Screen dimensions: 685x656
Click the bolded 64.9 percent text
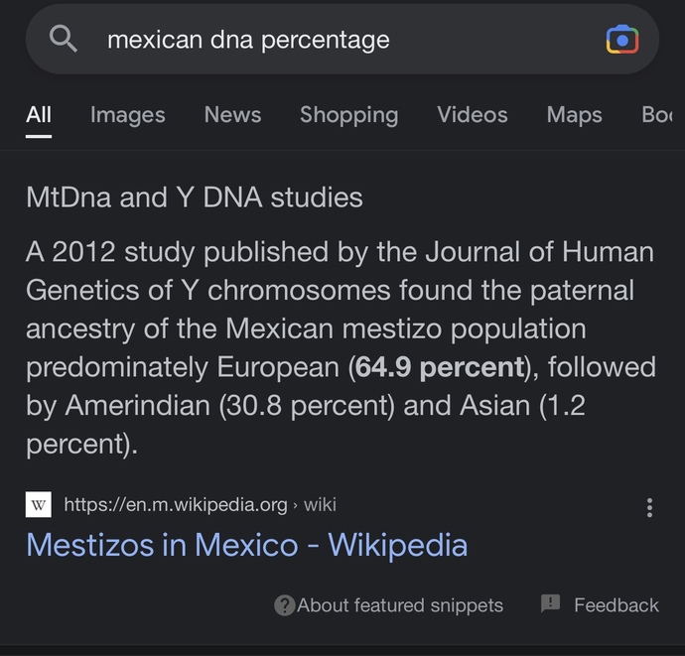pos(439,367)
